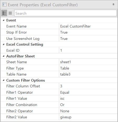Viewport: 118px width, 122px height.
Task: Edit the Table Name value table3
Action: point(88,74)
